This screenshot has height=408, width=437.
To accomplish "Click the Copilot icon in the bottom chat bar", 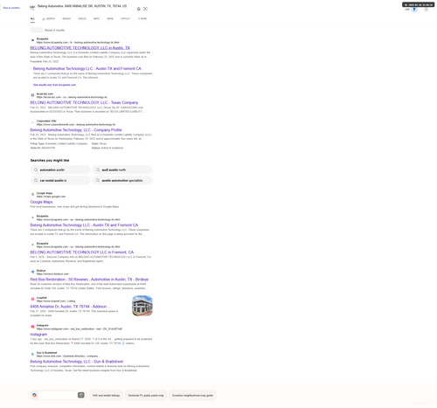I will click(34, 395).
